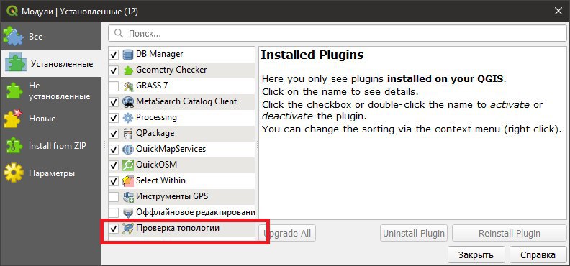The image size is (570, 266).
Task: Click the QuickOSM magnifier icon
Action: click(x=128, y=165)
